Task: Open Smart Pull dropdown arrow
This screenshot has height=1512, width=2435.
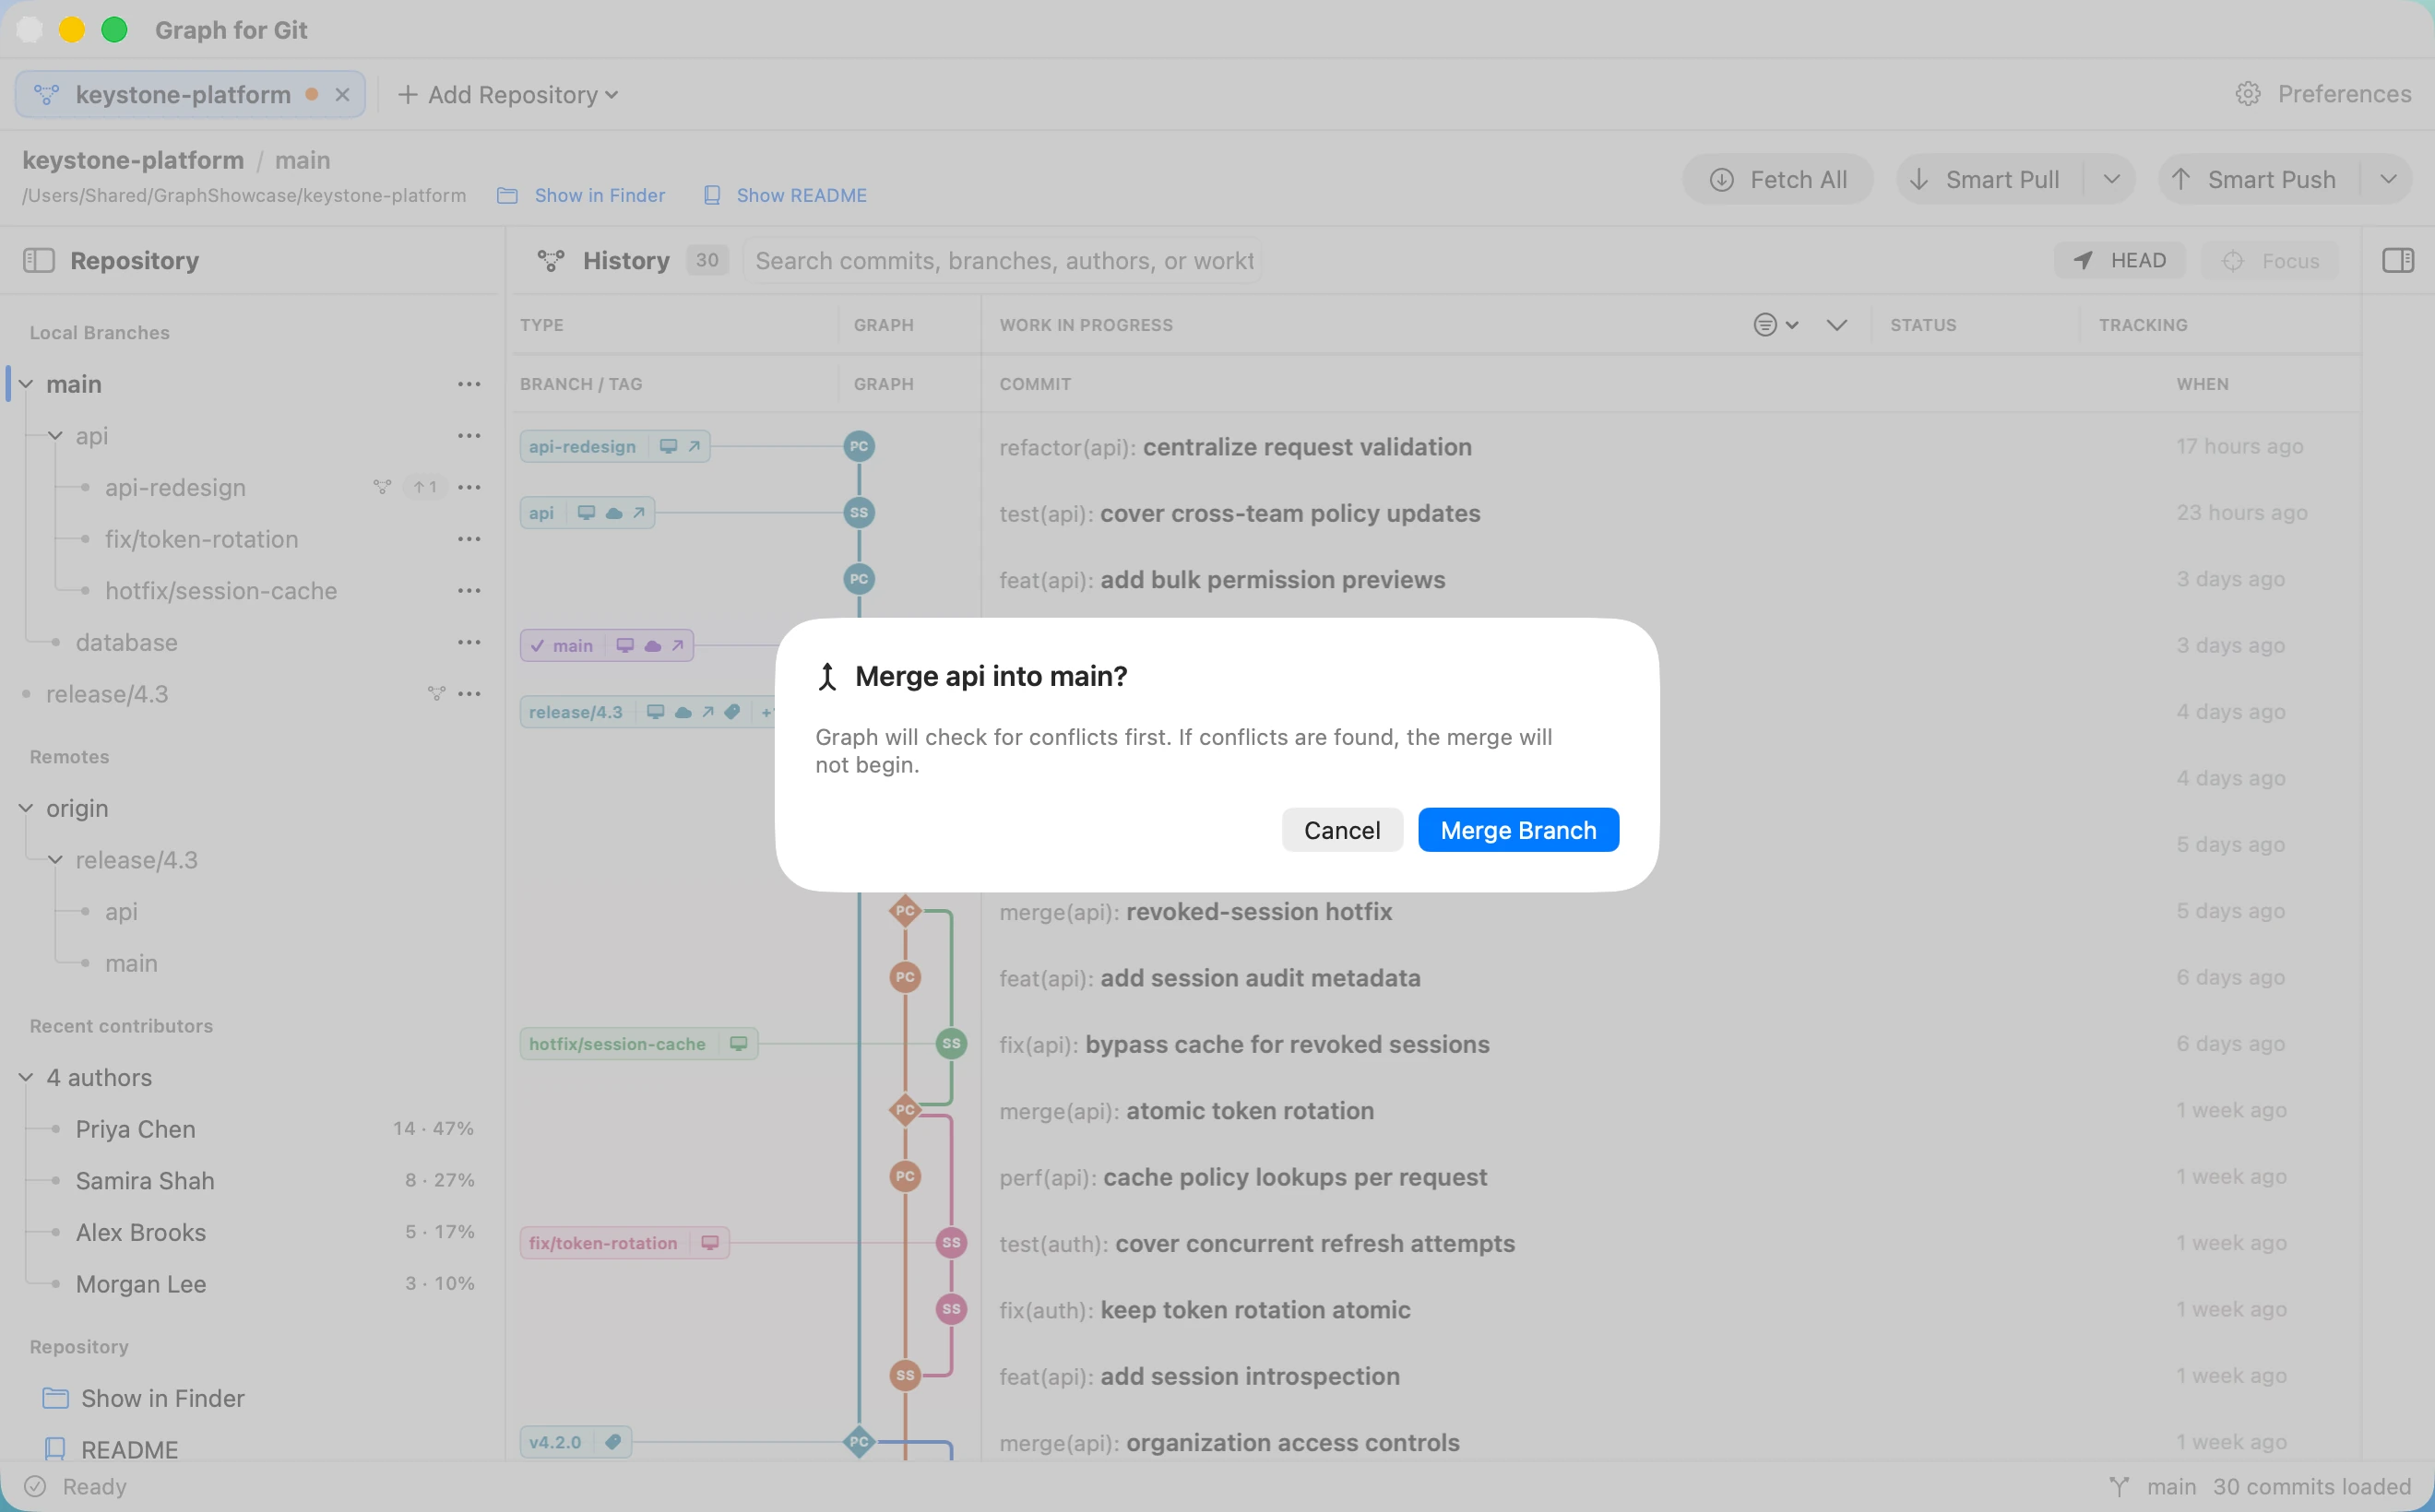Action: 2111,180
